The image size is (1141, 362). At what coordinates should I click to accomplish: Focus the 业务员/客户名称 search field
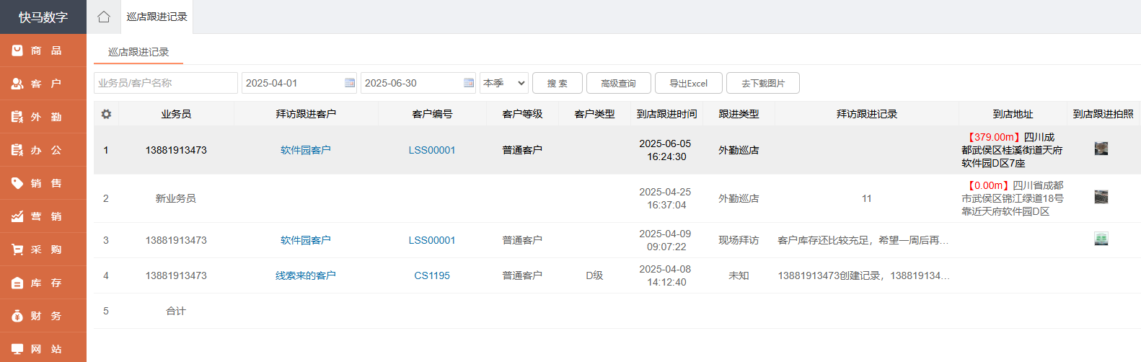click(166, 83)
